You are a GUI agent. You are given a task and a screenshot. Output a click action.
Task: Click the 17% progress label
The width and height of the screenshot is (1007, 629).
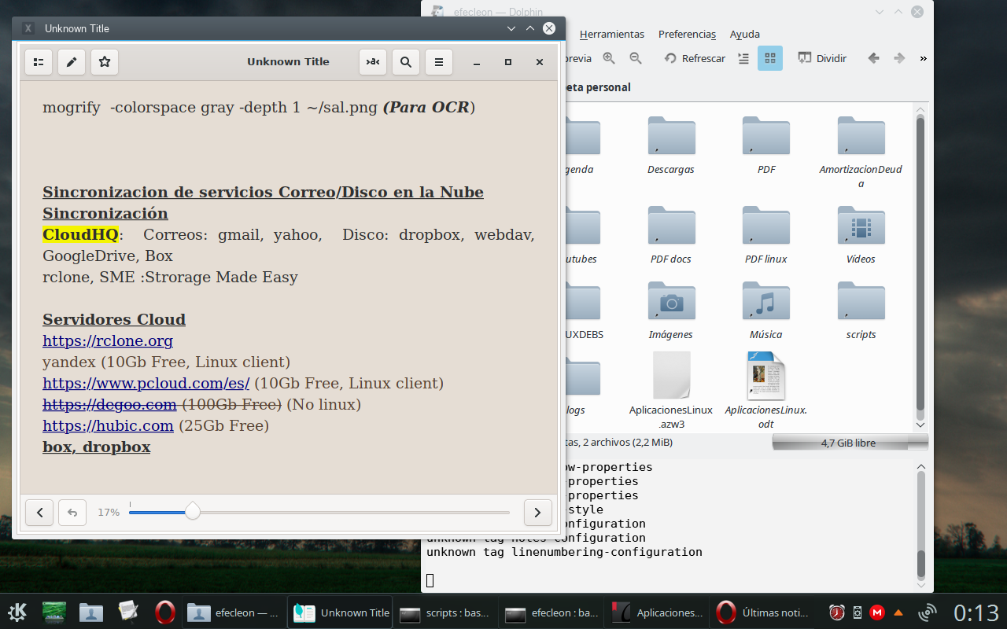click(x=109, y=513)
